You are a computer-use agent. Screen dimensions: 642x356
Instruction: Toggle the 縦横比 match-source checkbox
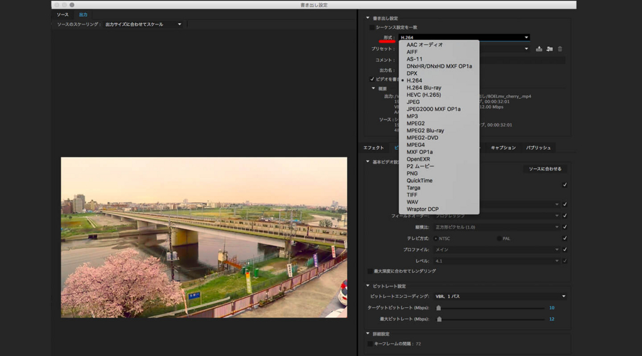pos(565,227)
